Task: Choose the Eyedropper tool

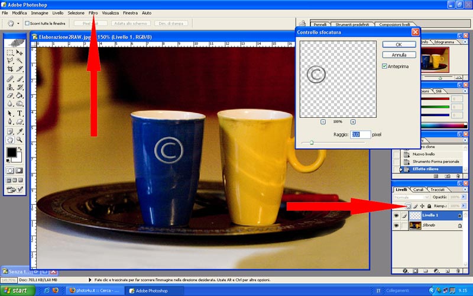Action: tap(20, 131)
